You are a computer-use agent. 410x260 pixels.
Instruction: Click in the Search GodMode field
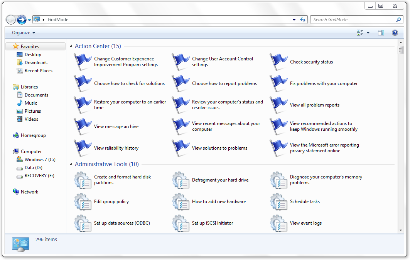[353, 20]
